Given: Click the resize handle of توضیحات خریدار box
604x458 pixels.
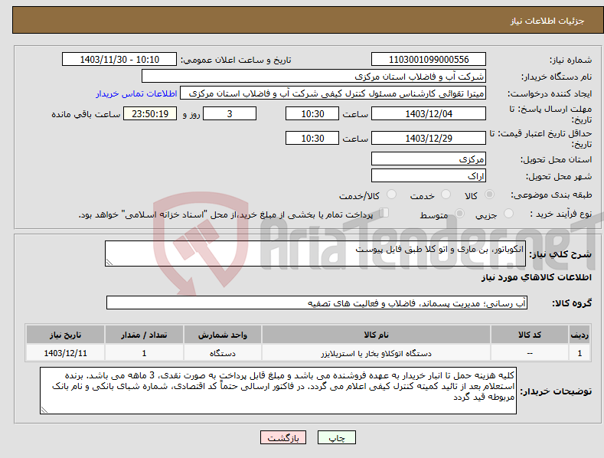Looking at the screenshot, I should pyautogui.click(x=44, y=410).
